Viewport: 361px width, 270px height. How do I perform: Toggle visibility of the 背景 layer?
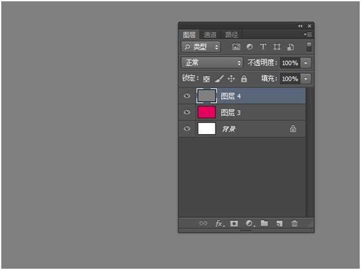click(187, 128)
